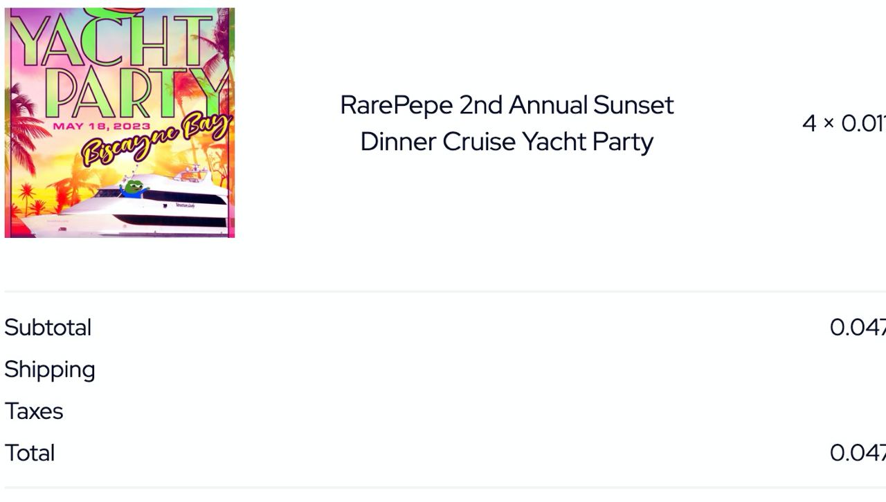Click the 'Biscayne Bay' script lettering

[x=156, y=140]
